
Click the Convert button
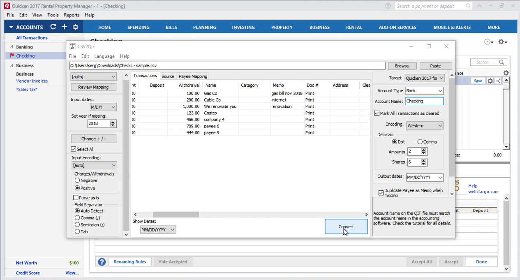(x=346, y=227)
